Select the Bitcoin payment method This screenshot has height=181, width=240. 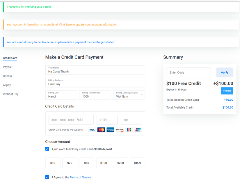(8, 76)
